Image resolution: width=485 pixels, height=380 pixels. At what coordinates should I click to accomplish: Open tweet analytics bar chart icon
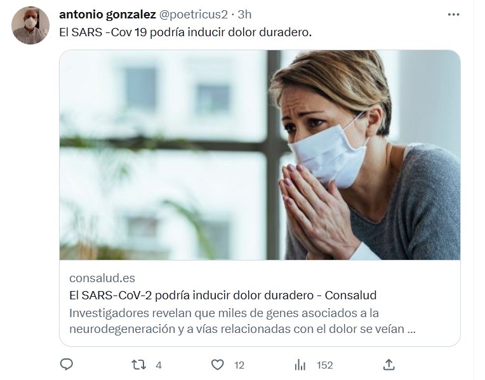(300, 365)
